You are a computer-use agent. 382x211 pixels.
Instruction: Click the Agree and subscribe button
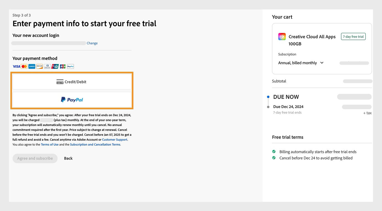(x=35, y=158)
